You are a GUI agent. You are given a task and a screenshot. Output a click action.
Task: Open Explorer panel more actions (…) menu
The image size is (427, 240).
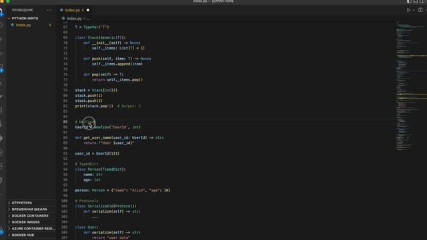(x=49, y=10)
